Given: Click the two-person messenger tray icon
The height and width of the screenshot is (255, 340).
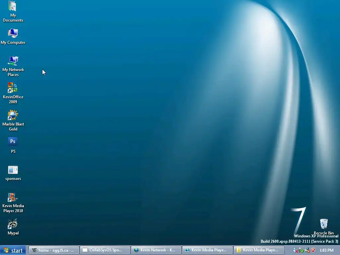Looking at the screenshot, I should [307, 250].
